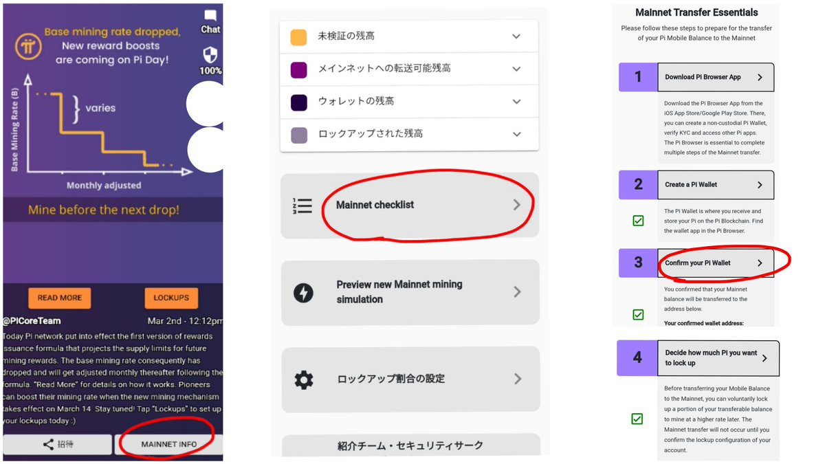
Task: Tap 'Mine before the next drop!' banner
Action: coord(104,210)
